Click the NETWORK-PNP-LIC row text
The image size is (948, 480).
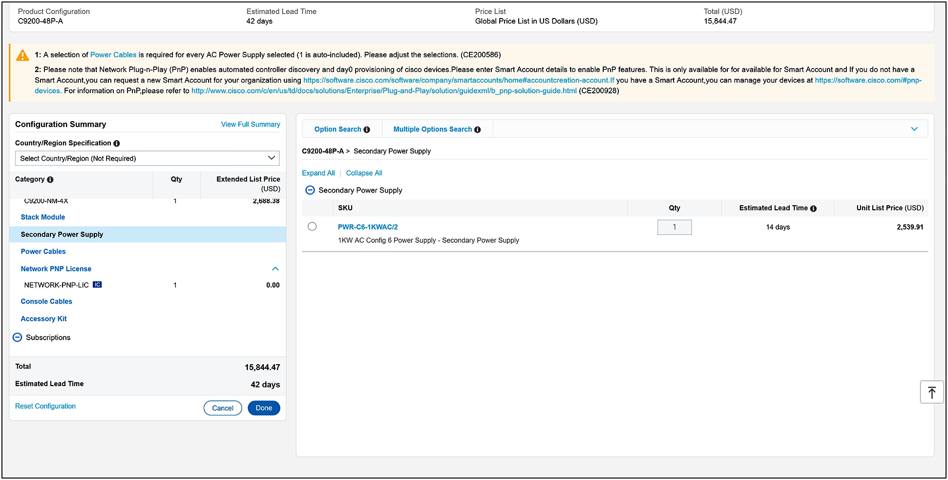coord(56,285)
